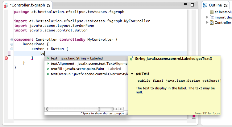Click the import javafx.scene.layout.BorderPane line
The height and width of the screenshot is (127, 232).
click(54, 26)
